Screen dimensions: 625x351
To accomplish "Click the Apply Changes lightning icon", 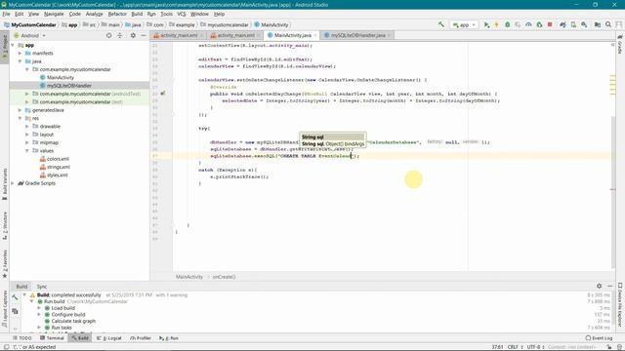I will [x=497, y=24].
